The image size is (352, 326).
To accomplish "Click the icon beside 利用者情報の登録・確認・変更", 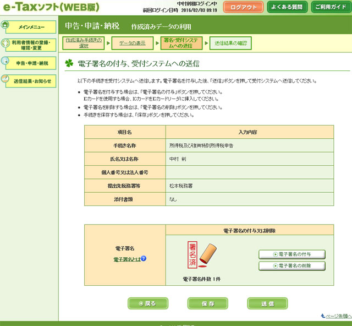I will pos(5,44).
